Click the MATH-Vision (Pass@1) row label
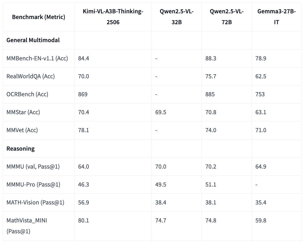Image resolution: width=303 pixels, height=242 pixels. coord(35,203)
